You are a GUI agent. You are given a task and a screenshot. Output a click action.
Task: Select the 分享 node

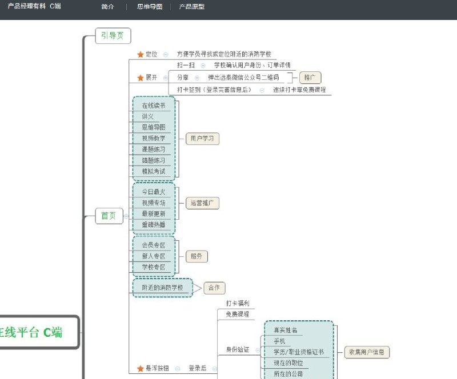point(183,78)
